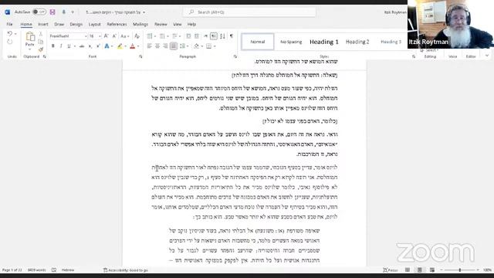Switch to the Review tab

(x=161, y=24)
